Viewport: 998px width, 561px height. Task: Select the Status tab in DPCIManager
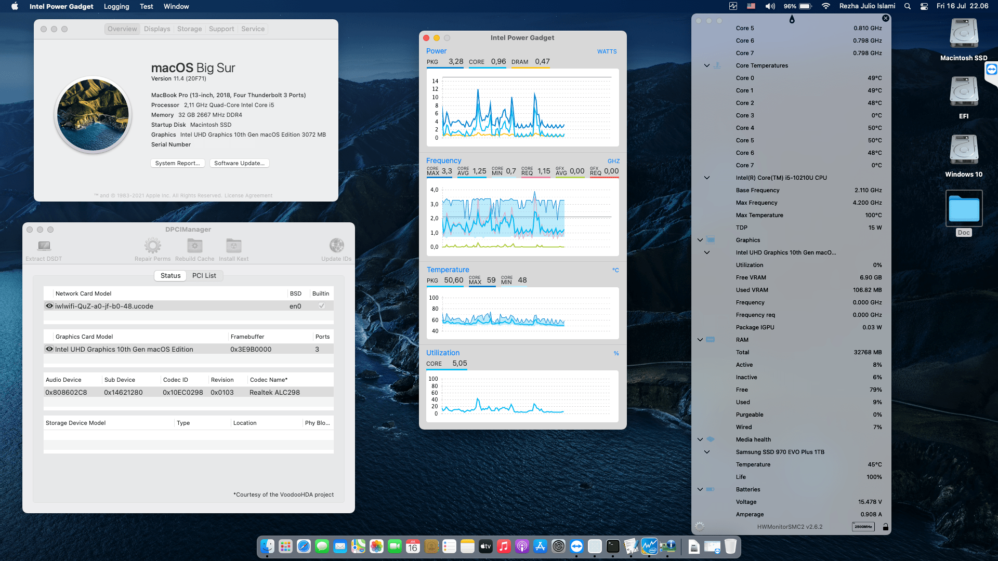pyautogui.click(x=170, y=276)
